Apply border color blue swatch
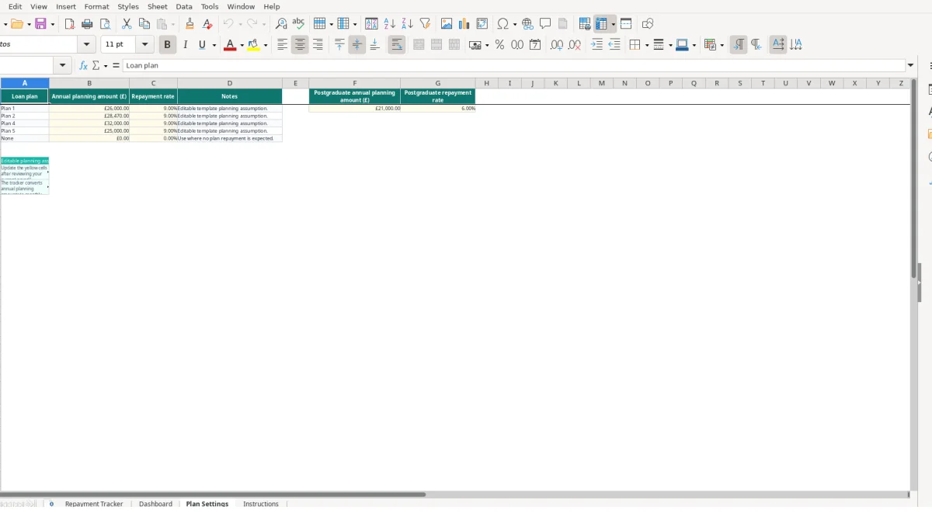This screenshot has height=524, width=932. coord(681,45)
